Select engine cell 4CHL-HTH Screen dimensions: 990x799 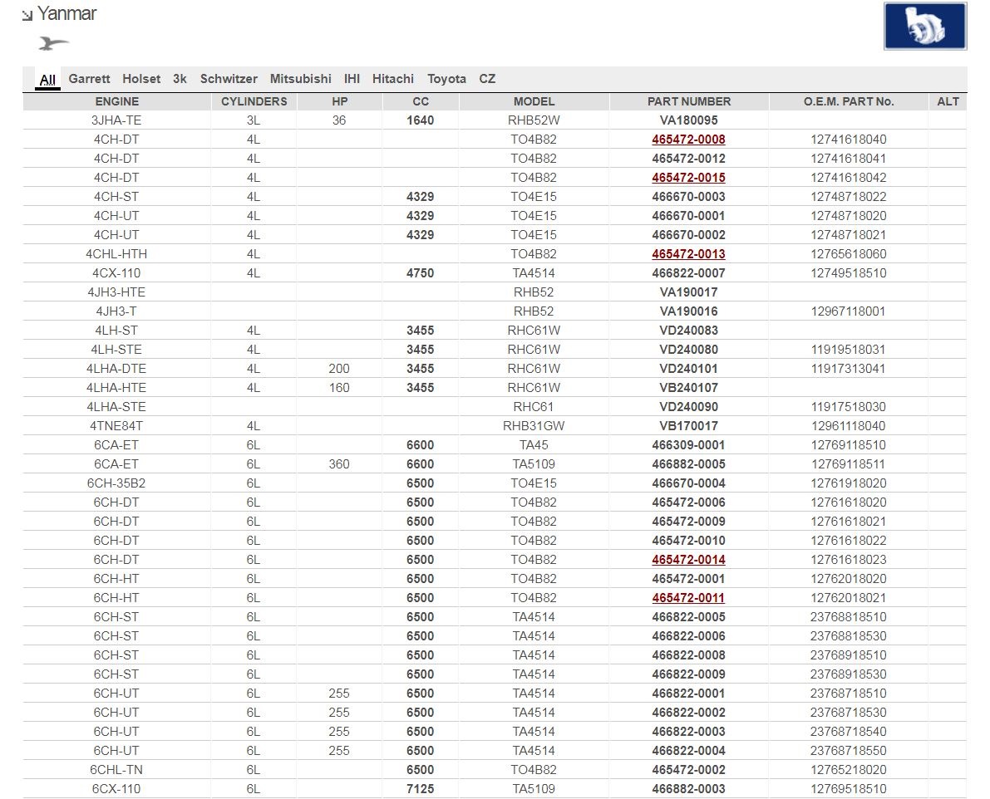coord(116,254)
